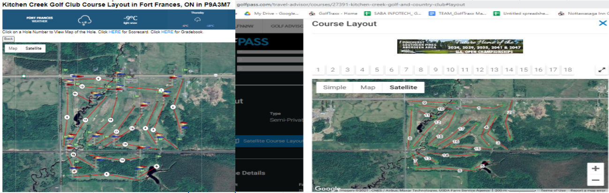Select hole 8 in Course Layout selector
The height and width of the screenshot is (193, 609).
(x=421, y=70)
